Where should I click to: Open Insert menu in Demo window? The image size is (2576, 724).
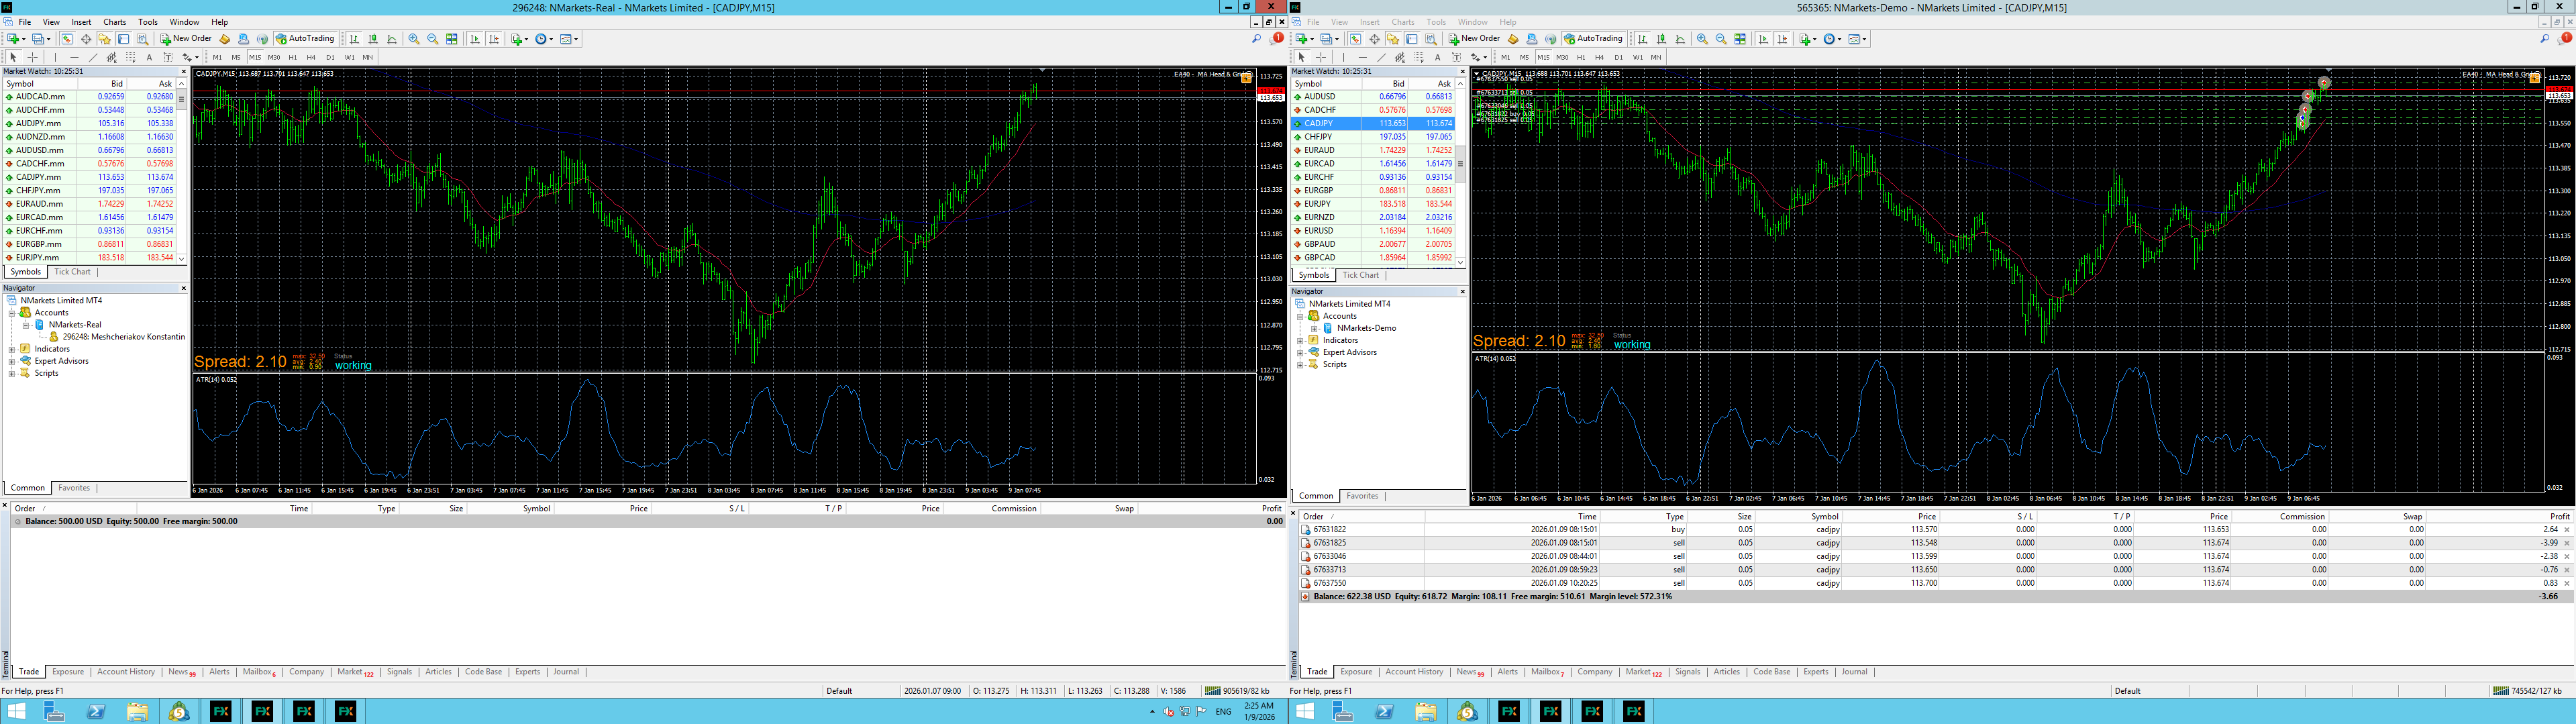pyautogui.click(x=1369, y=22)
